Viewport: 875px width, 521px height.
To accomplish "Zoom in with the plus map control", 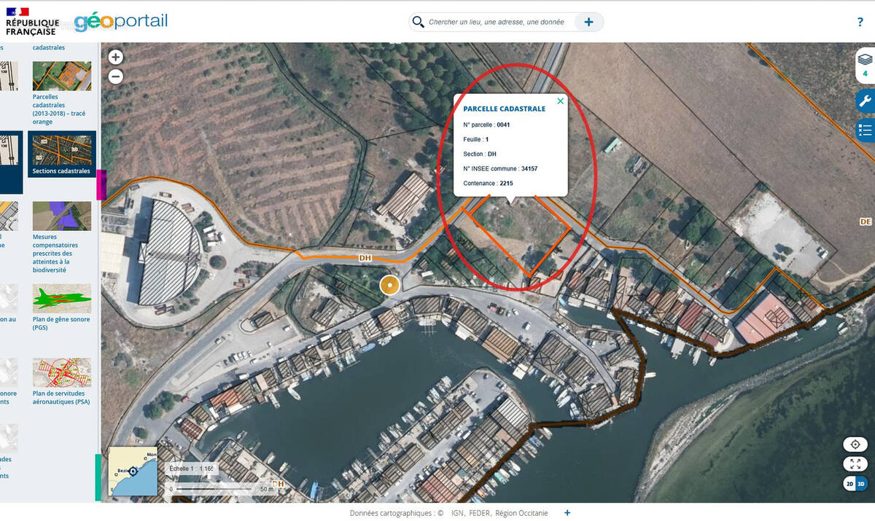I will [115, 57].
